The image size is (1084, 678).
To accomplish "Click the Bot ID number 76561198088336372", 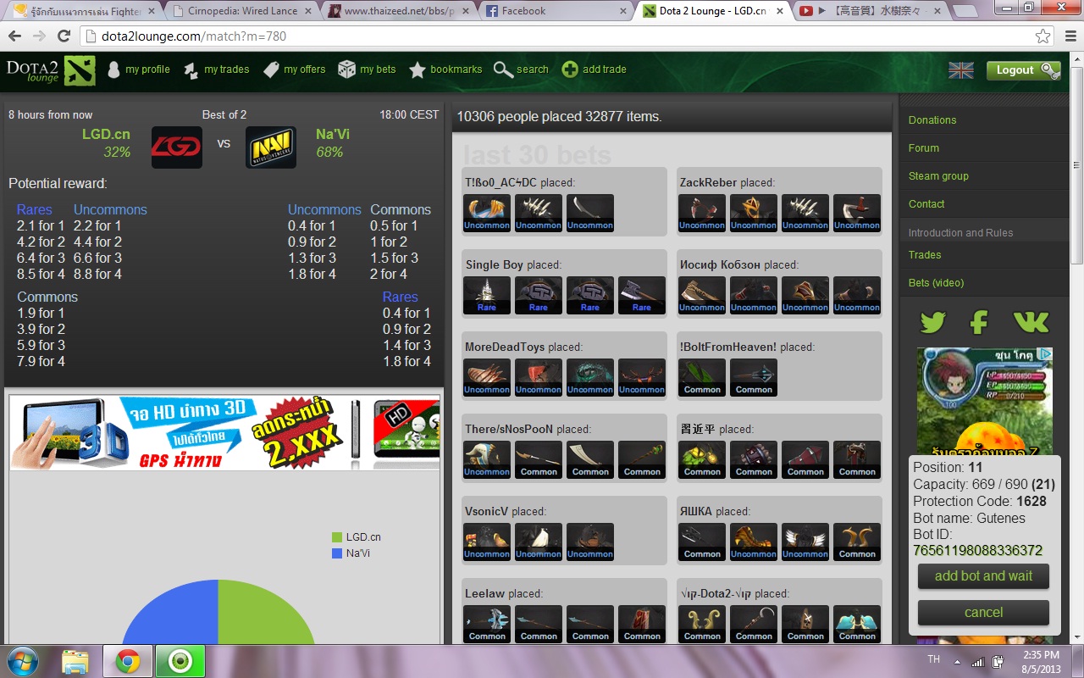I will pyautogui.click(x=977, y=551).
